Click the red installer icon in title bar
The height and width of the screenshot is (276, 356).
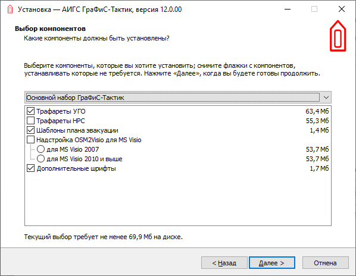pos(10,10)
